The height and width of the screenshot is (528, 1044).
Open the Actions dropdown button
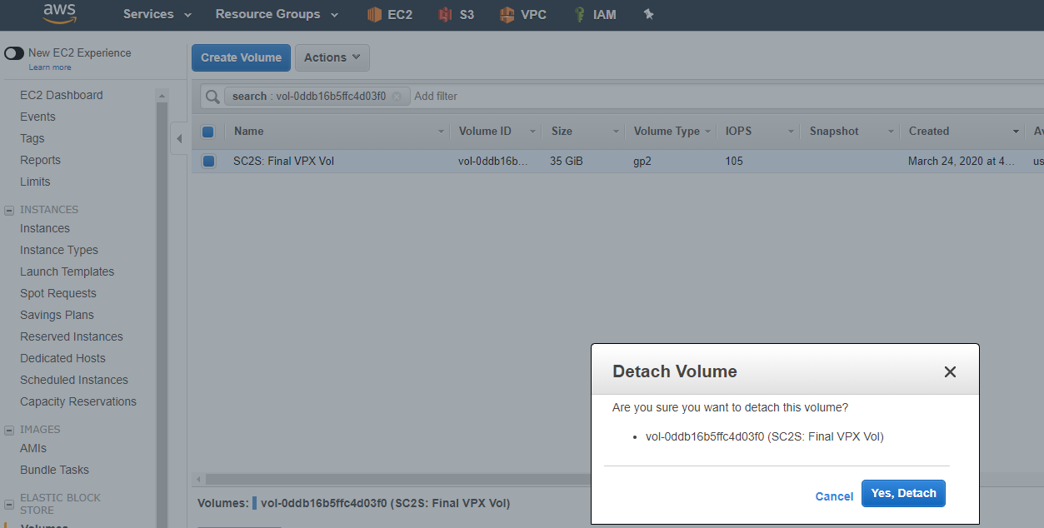click(x=332, y=57)
